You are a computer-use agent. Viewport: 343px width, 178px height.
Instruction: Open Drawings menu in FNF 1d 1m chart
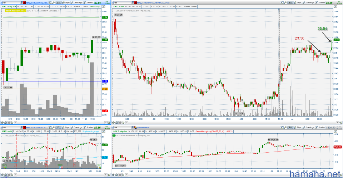tap(308, 3)
